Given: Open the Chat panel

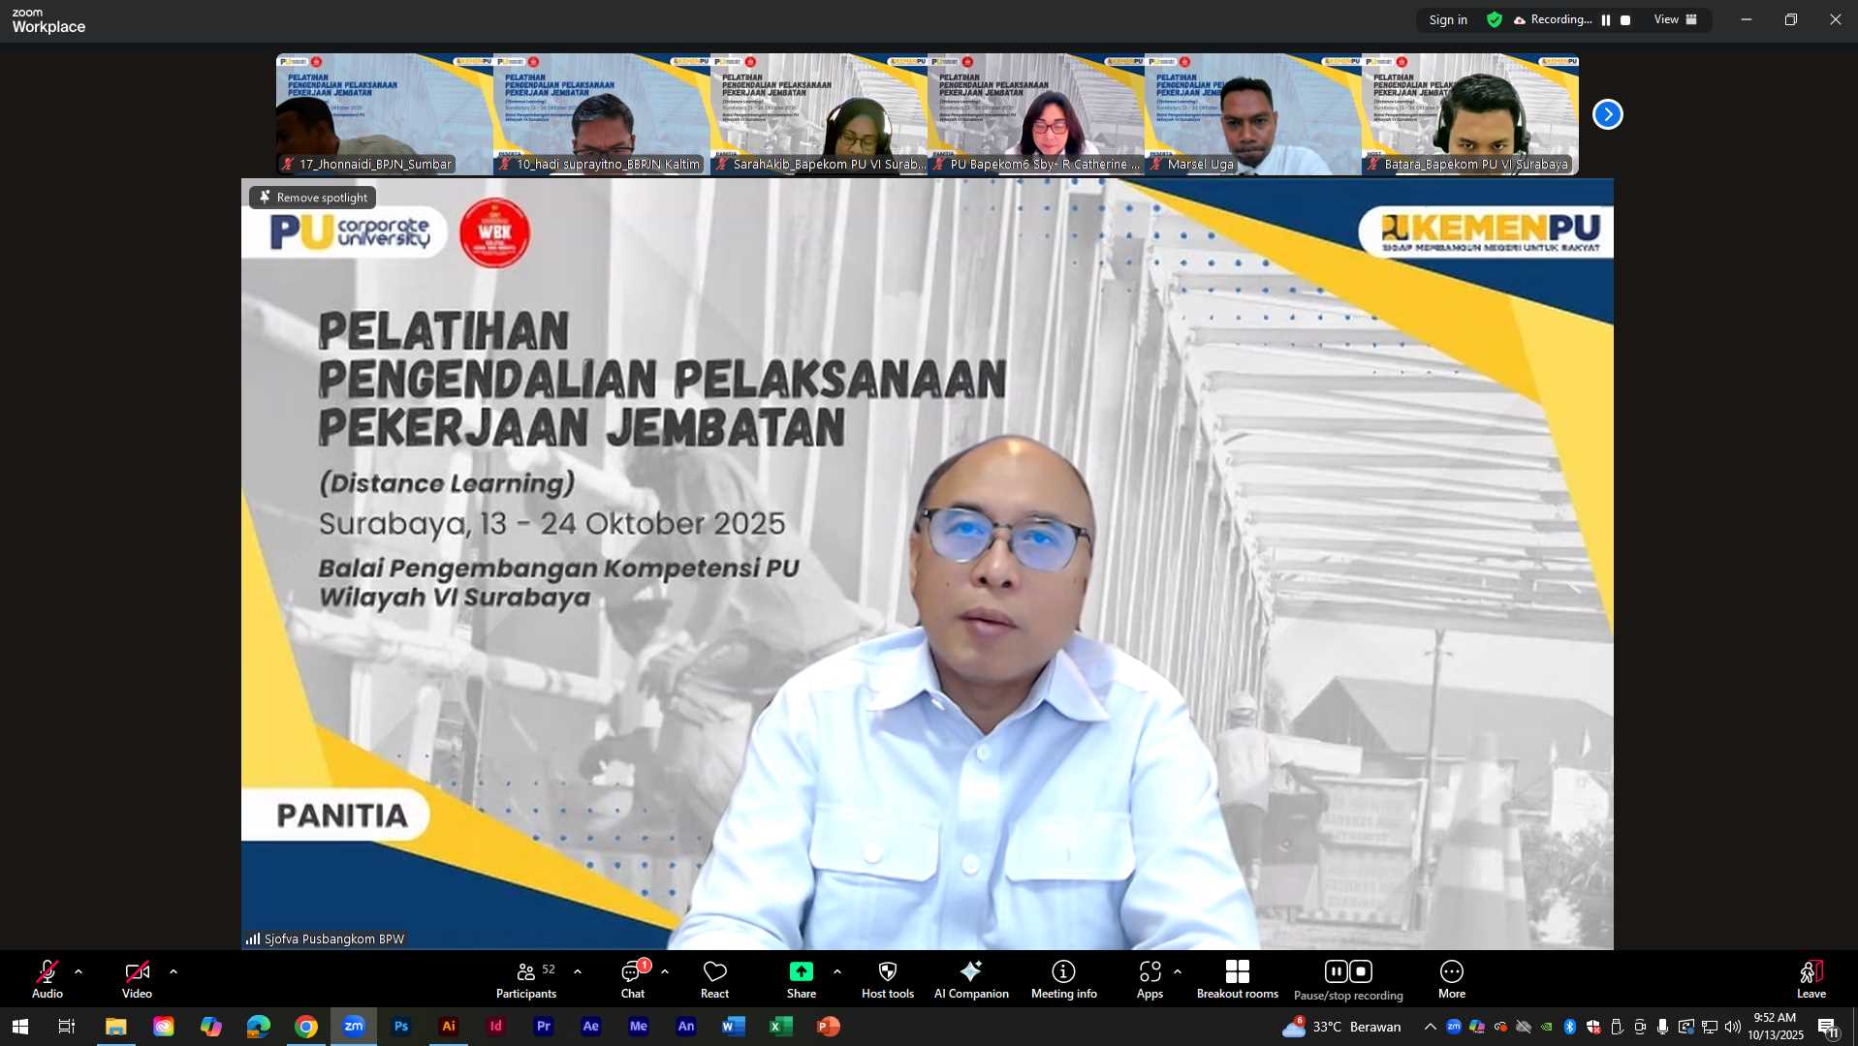Looking at the screenshot, I should (633, 979).
